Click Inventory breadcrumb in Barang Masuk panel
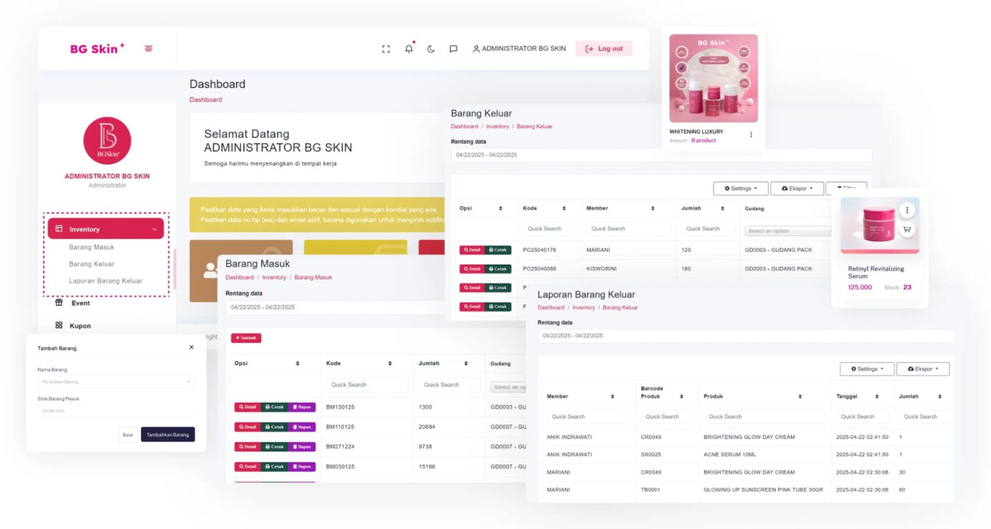Screen dimensions: 991x529 pos(274,277)
